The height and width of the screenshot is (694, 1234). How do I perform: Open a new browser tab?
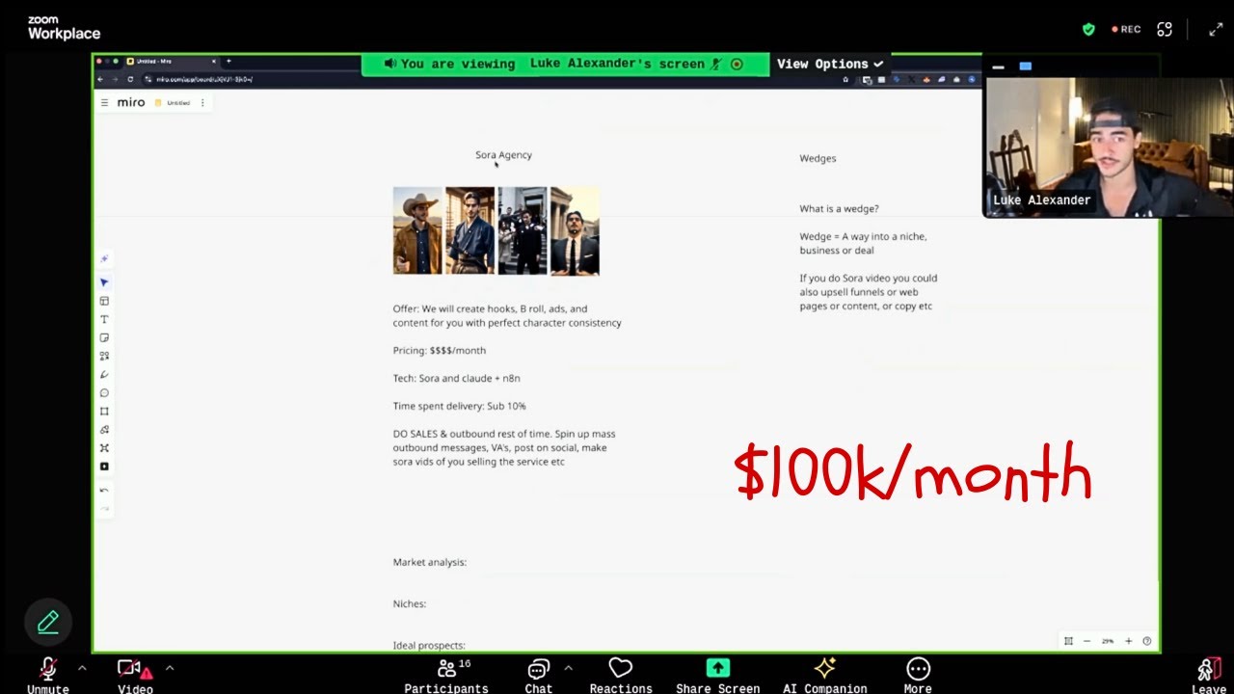click(228, 61)
